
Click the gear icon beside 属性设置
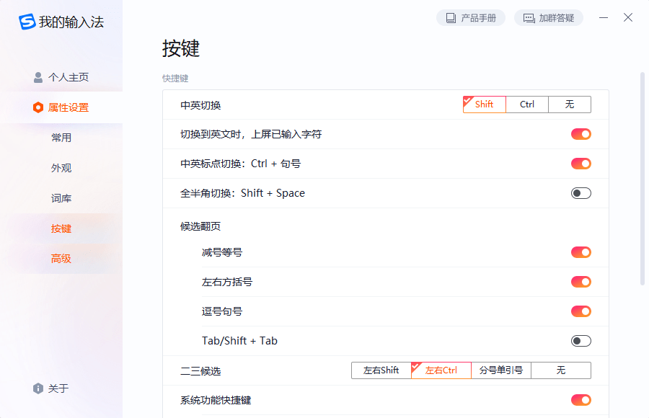point(37,107)
